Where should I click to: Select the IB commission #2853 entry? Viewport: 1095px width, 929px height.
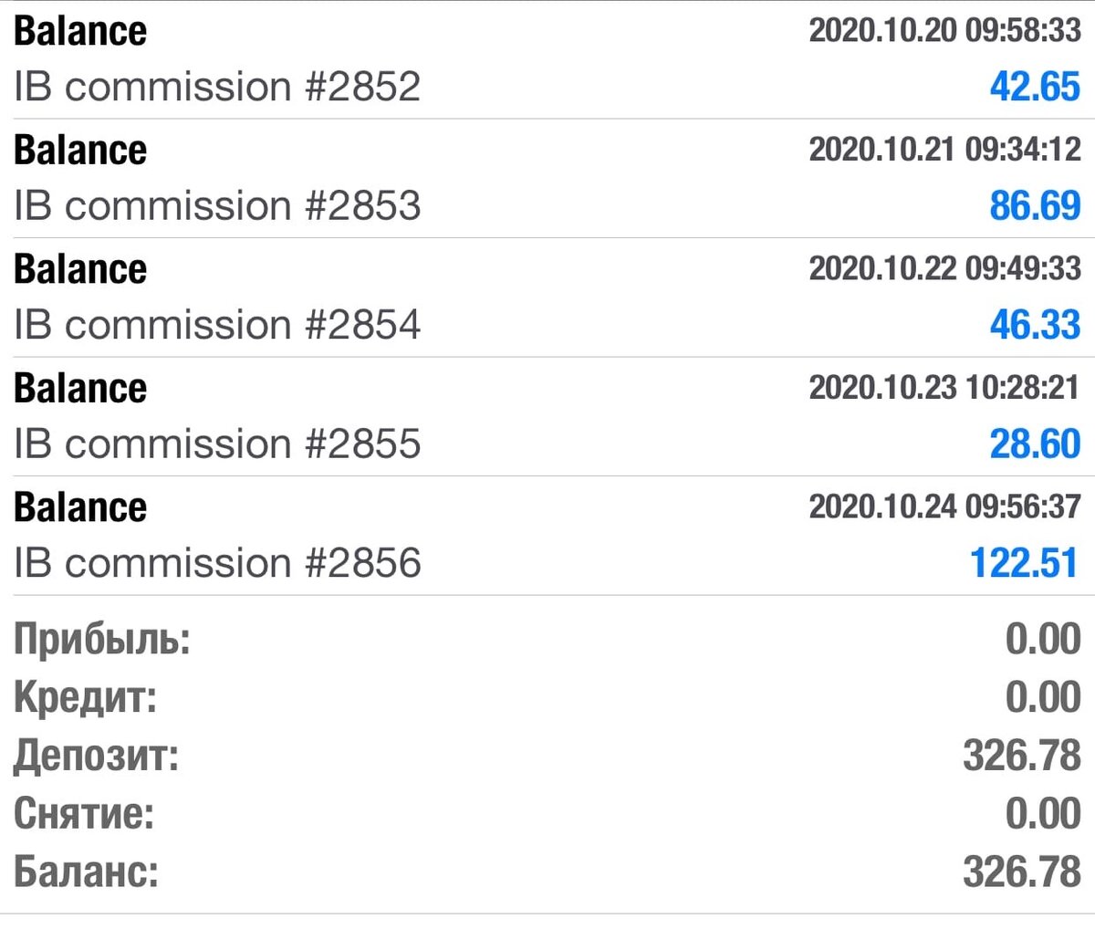[217, 206]
